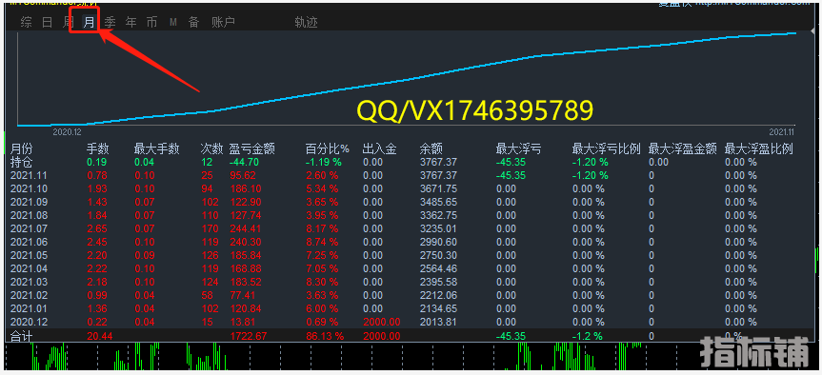The height and width of the screenshot is (375, 822).
Task: Click the 最大浮亏 column header
Action: [519, 149]
